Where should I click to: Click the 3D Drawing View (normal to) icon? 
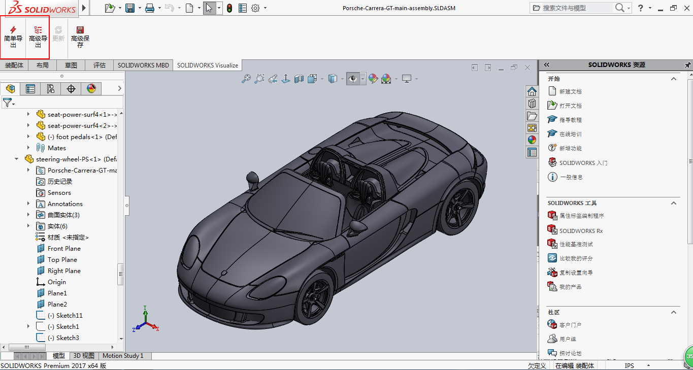click(286, 79)
